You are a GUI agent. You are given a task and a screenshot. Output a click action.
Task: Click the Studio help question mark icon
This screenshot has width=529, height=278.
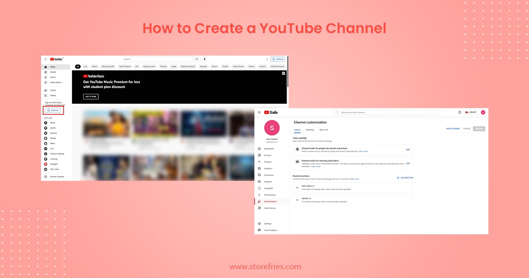point(460,113)
